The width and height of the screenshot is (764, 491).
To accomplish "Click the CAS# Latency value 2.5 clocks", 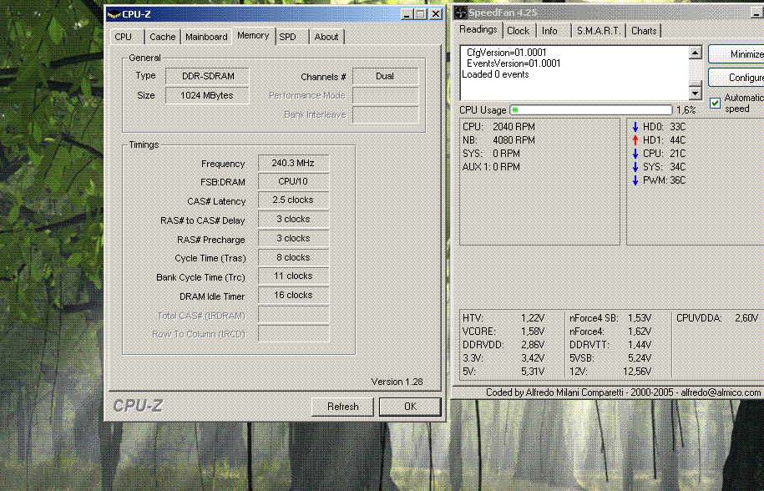I will (x=293, y=200).
